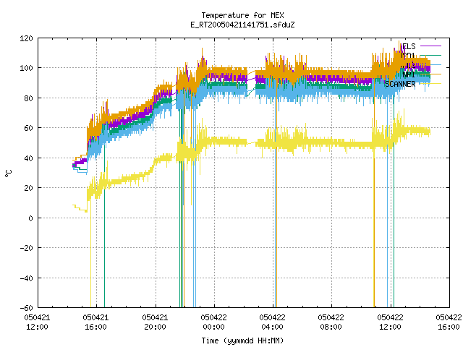This screenshot has height=347, width=463.
Task: Click the x-axis label '050422 04:00'
Action: coord(273,322)
